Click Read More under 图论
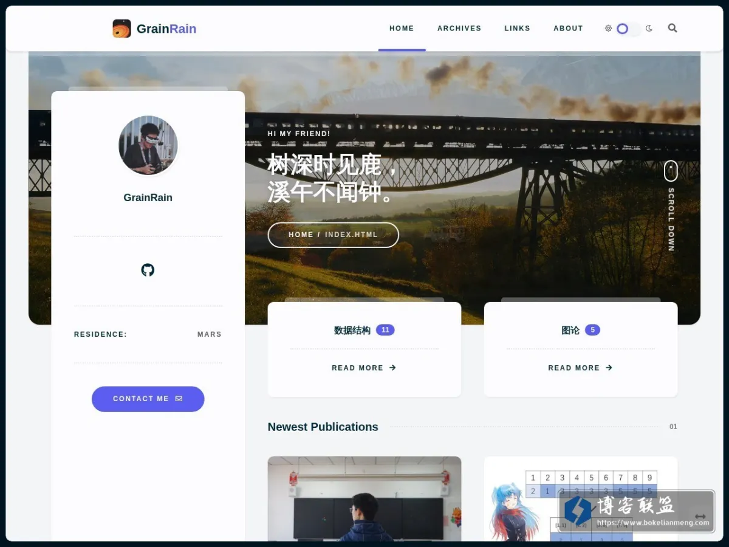The height and width of the screenshot is (547, 729). tap(580, 368)
